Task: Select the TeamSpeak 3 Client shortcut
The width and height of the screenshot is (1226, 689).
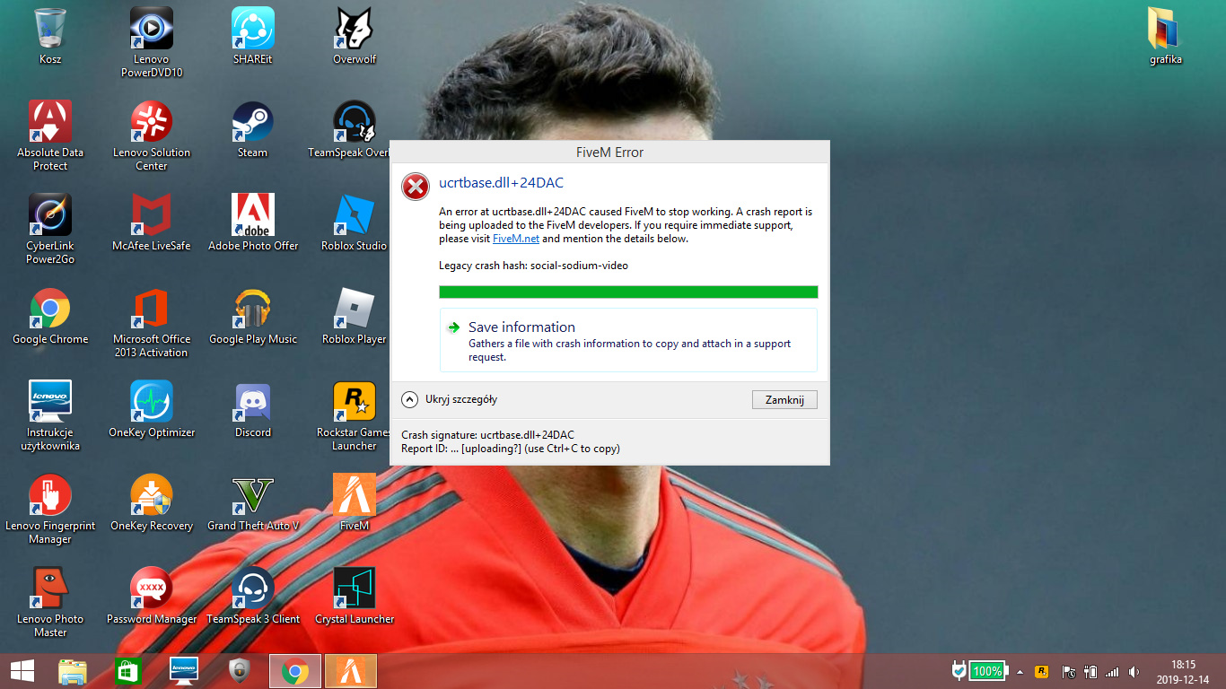Action: click(253, 597)
